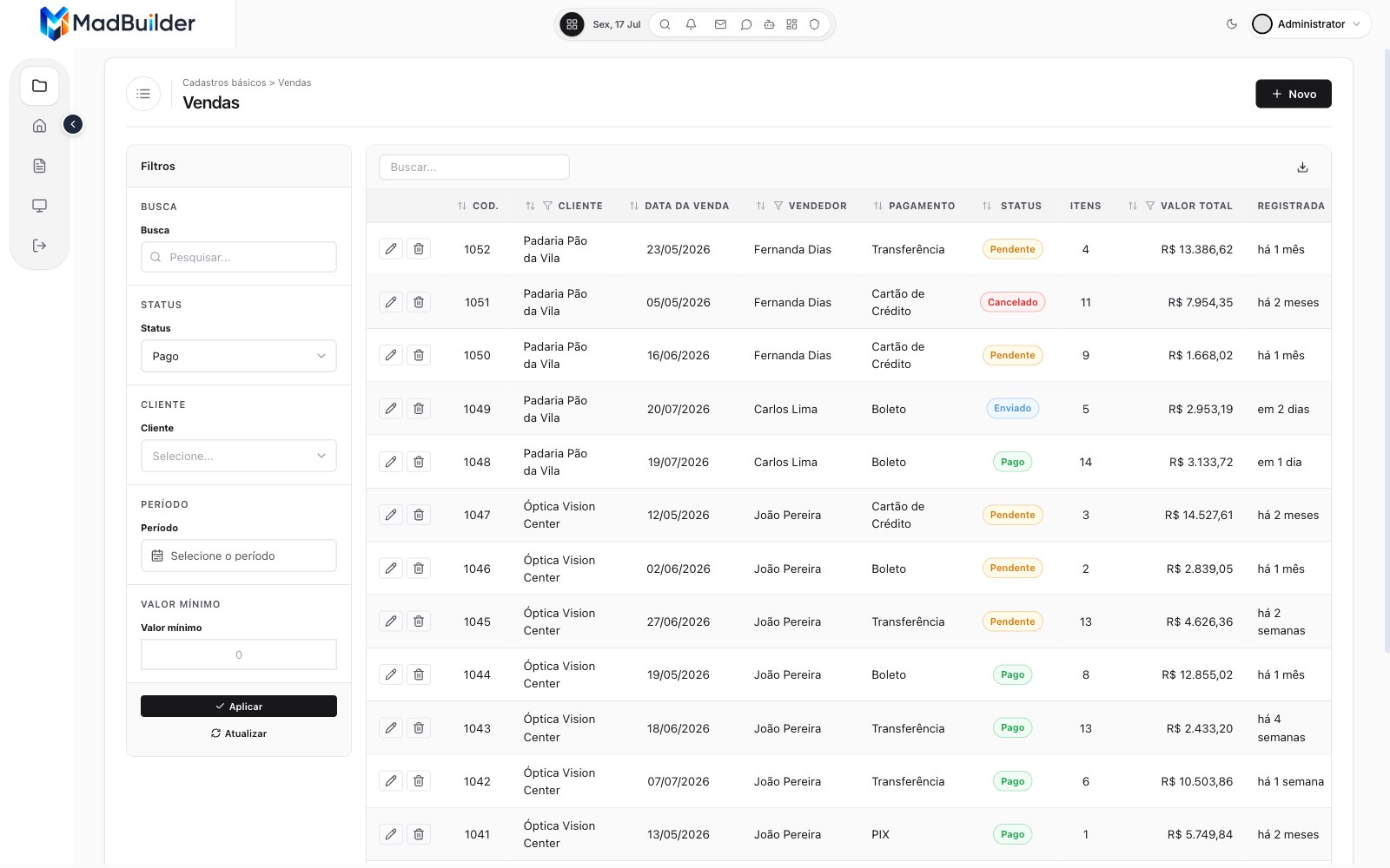Click the logout icon in sidebar
Image resolution: width=1390 pixels, height=868 pixels.
point(39,246)
